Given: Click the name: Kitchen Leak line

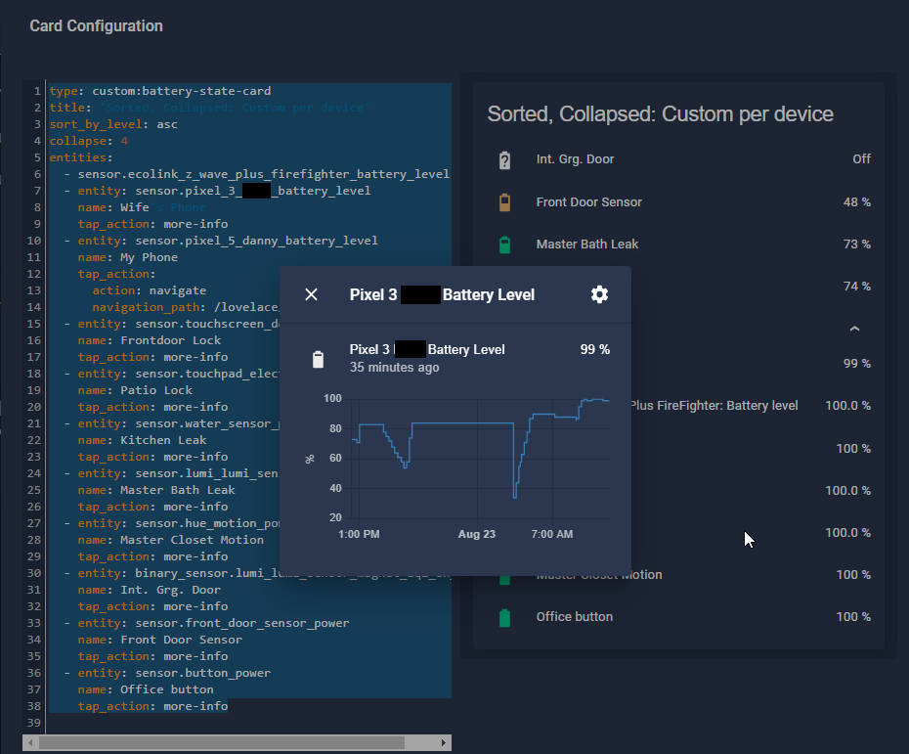Looking at the screenshot, I should pos(143,440).
